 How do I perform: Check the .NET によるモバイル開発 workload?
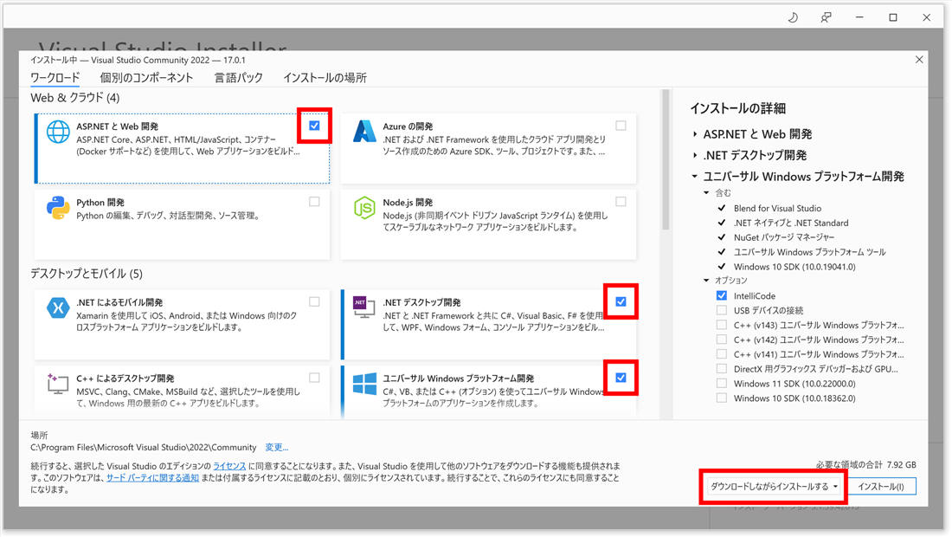click(314, 302)
